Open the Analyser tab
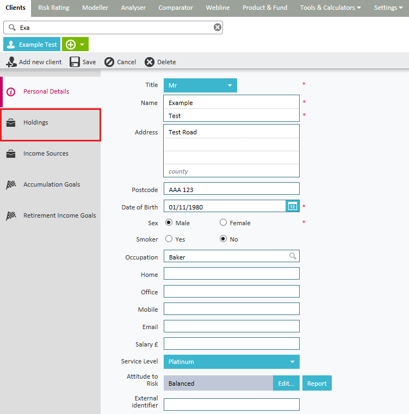Viewport: 409px width, 414px height. (133, 8)
